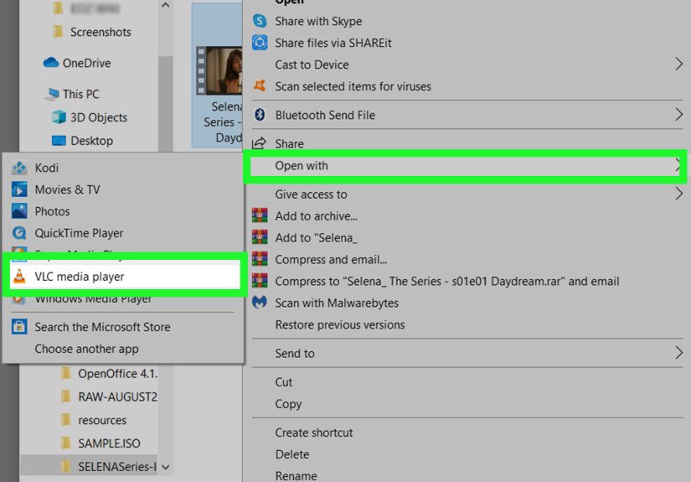The height and width of the screenshot is (482, 691).
Task: Click the OneDrive cloud icon
Action: pyautogui.click(x=51, y=63)
